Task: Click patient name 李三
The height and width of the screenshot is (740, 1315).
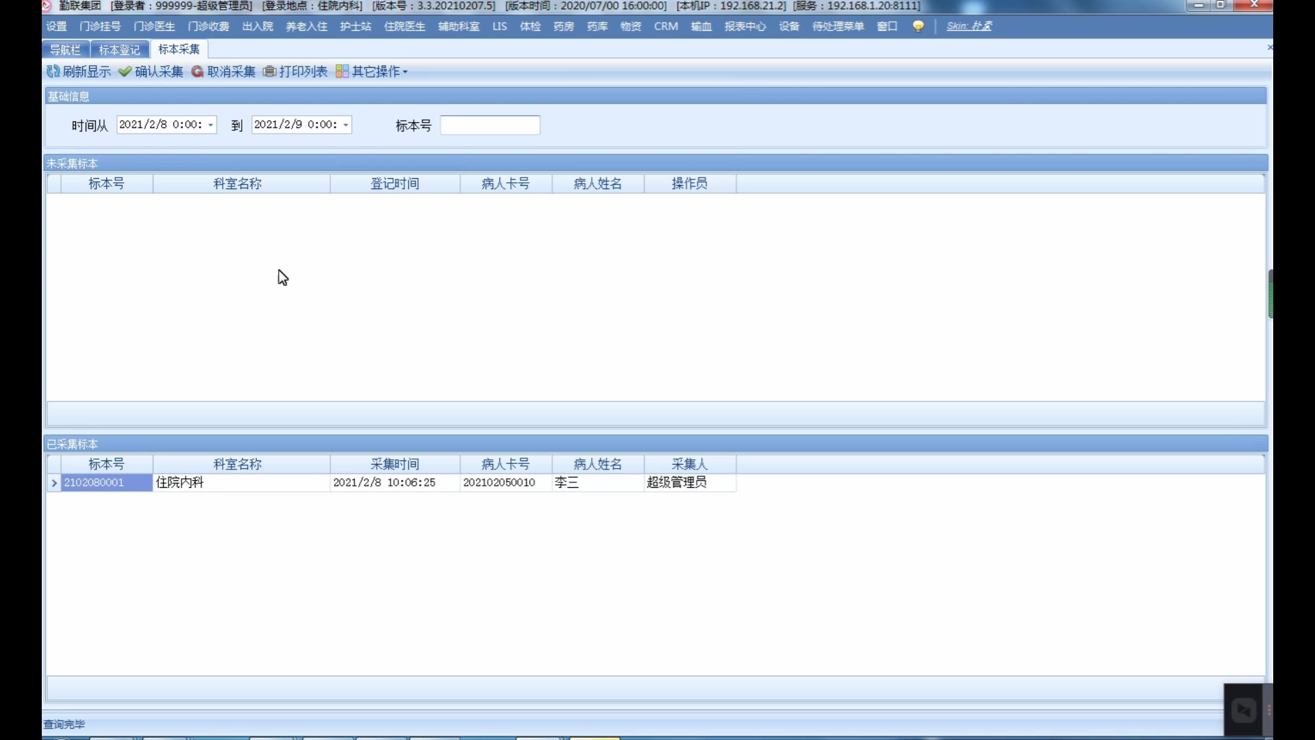Action: click(597, 482)
